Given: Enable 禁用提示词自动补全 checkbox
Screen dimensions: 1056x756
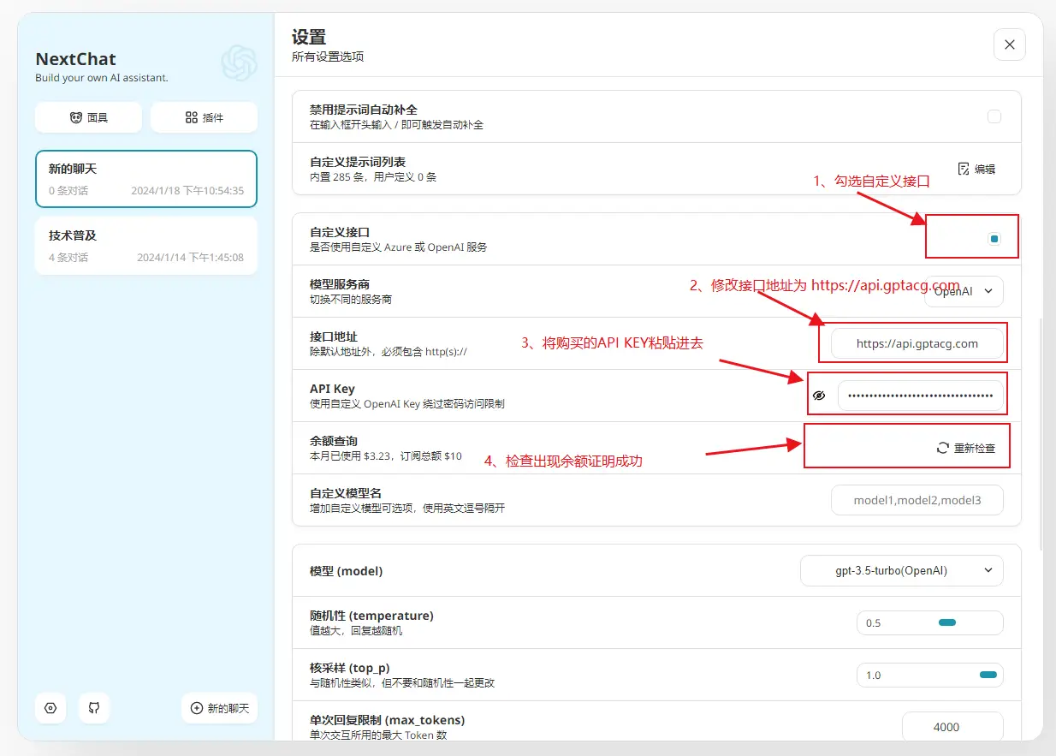Looking at the screenshot, I should click(994, 116).
